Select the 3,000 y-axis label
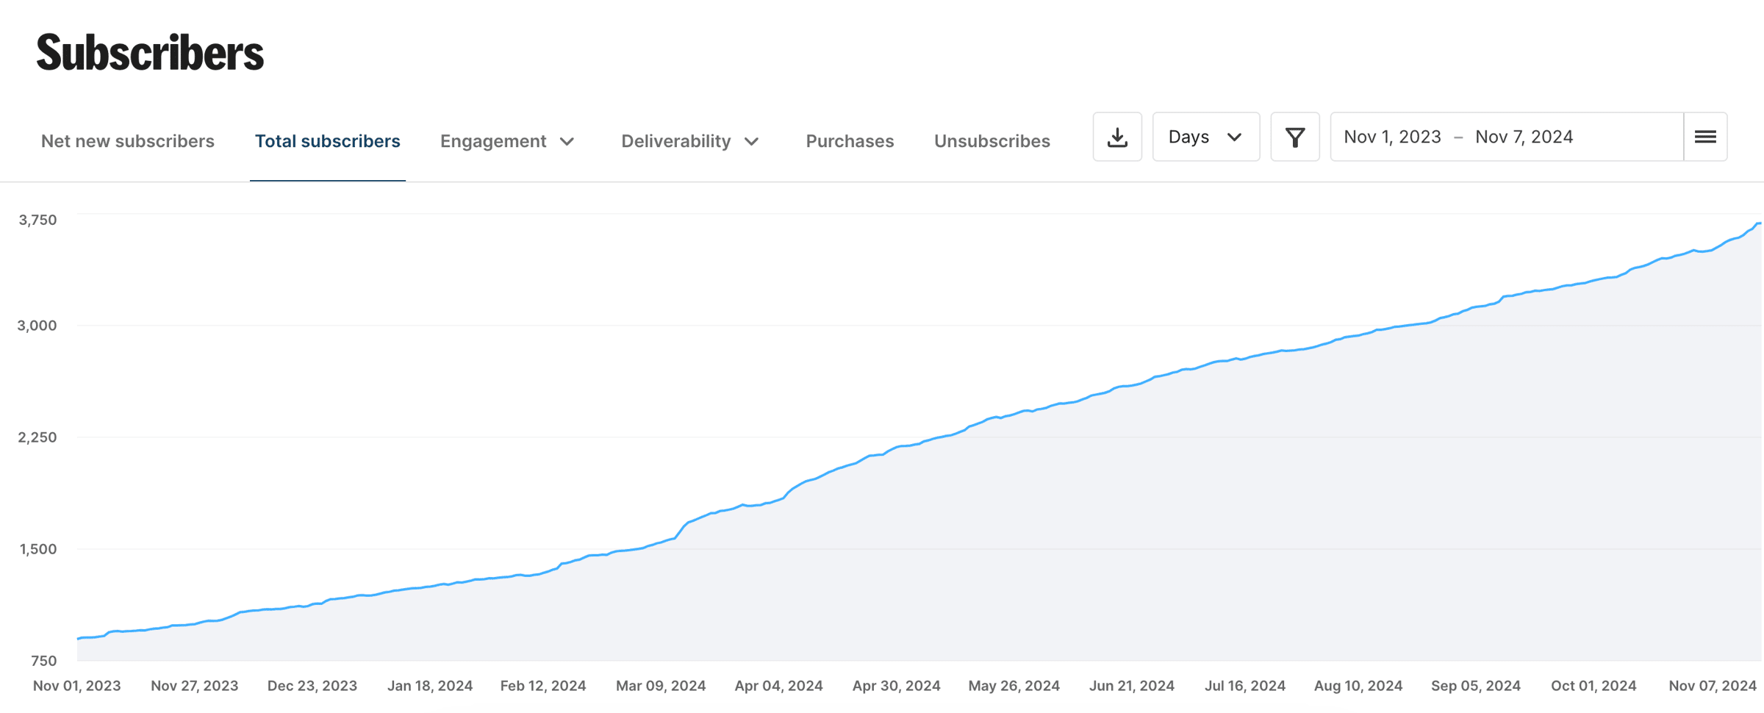Image resolution: width=1764 pixels, height=713 pixels. tap(37, 325)
